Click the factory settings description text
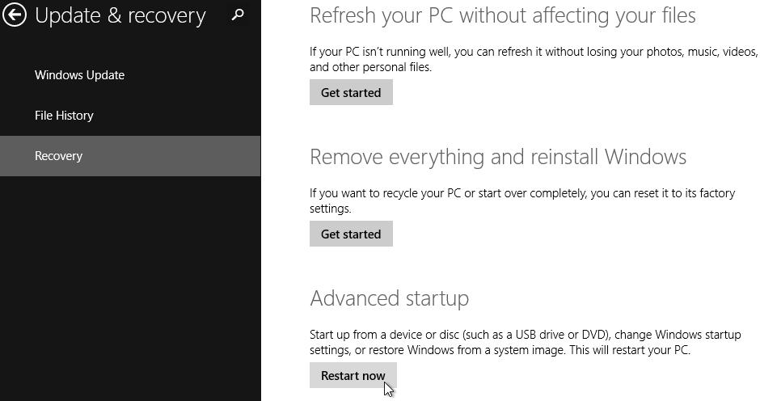 (x=521, y=193)
